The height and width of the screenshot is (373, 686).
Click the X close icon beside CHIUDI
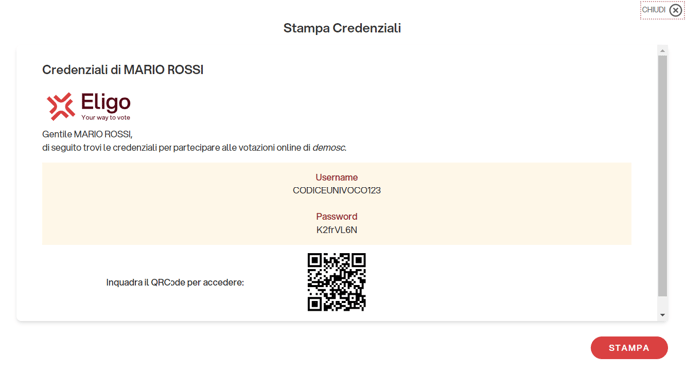pos(675,10)
